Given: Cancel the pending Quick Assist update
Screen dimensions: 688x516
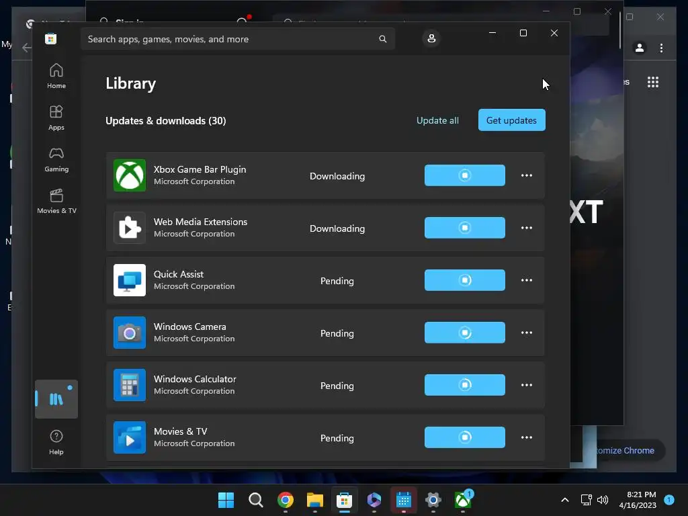Looking at the screenshot, I should (x=465, y=280).
